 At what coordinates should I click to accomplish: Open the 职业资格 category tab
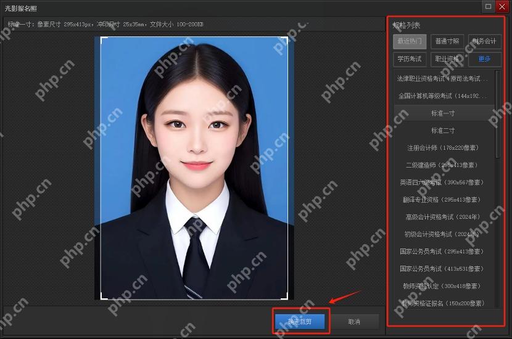(x=447, y=59)
